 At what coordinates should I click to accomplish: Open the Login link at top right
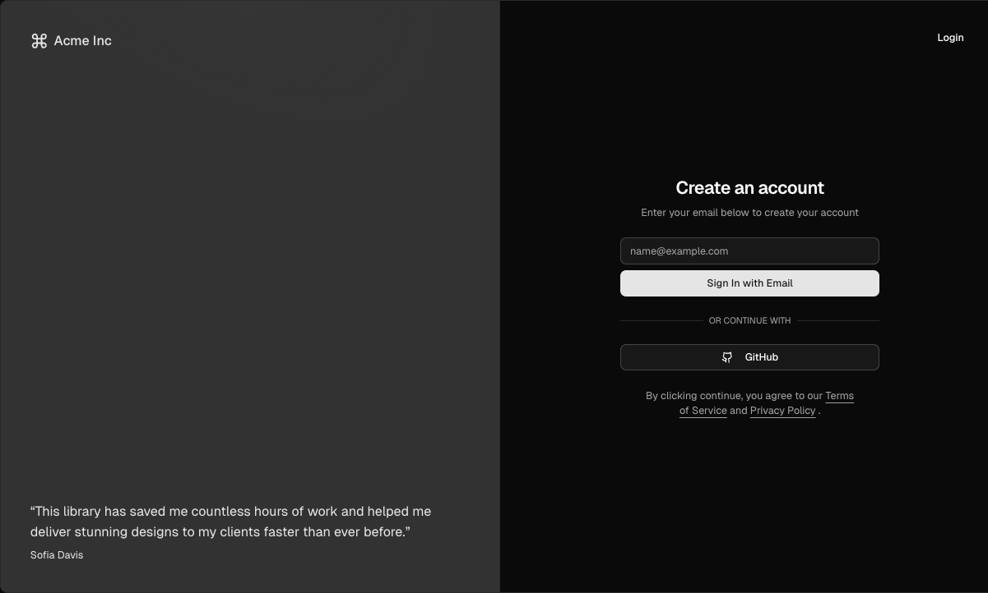pos(950,37)
